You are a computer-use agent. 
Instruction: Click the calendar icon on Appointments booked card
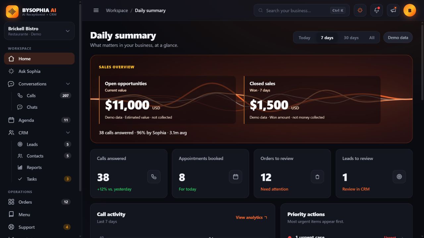click(236, 177)
